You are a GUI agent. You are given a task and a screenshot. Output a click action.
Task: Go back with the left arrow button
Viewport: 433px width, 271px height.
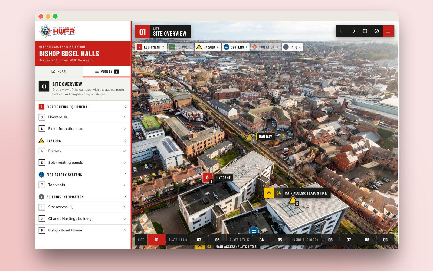pos(342,31)
